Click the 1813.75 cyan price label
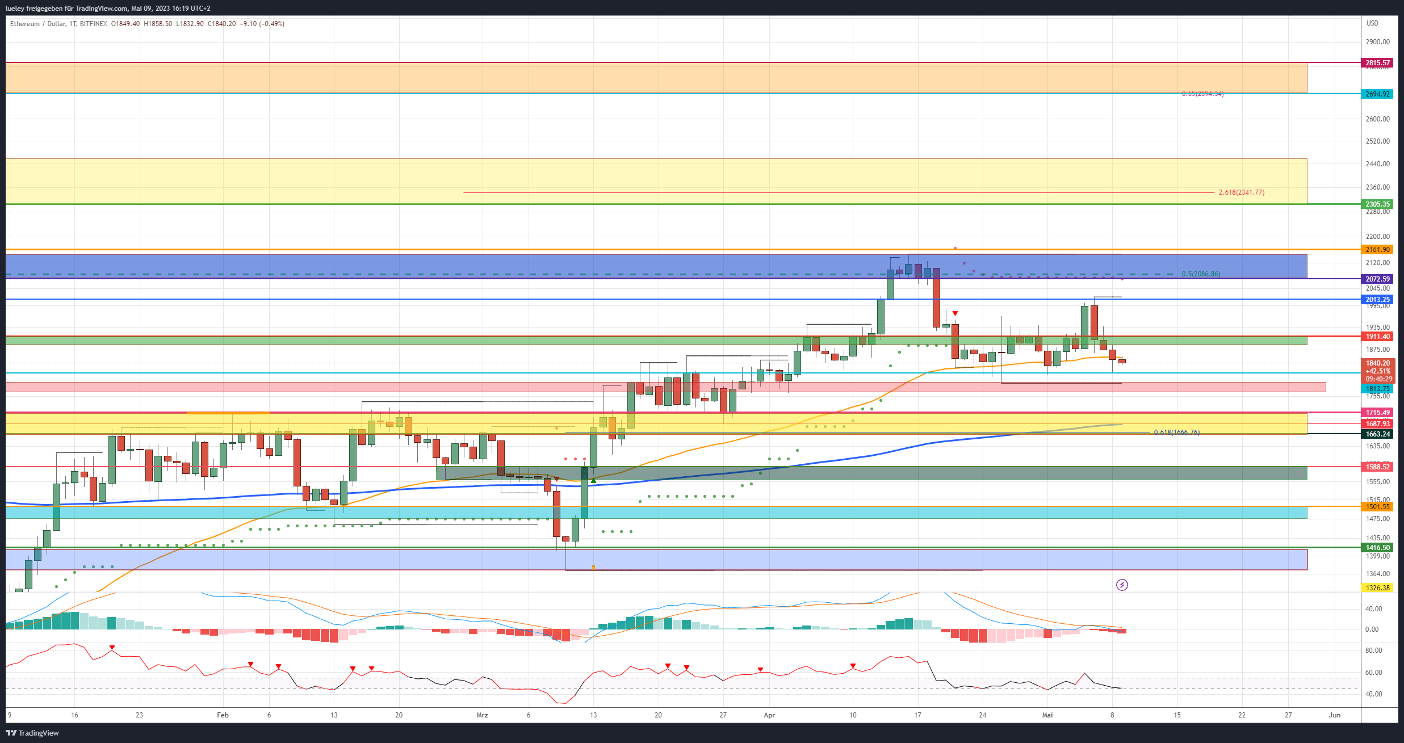1404x743 pixels. click(1378, 388)
